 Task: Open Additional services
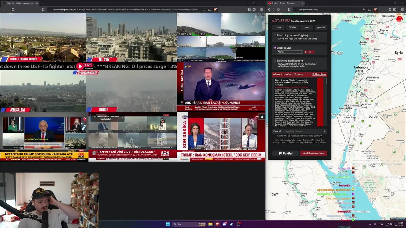tap(313, 153)
